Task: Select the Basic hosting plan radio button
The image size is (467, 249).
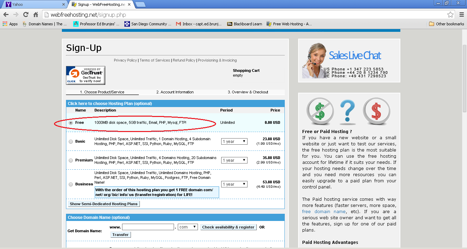Action: coord(71,141)
